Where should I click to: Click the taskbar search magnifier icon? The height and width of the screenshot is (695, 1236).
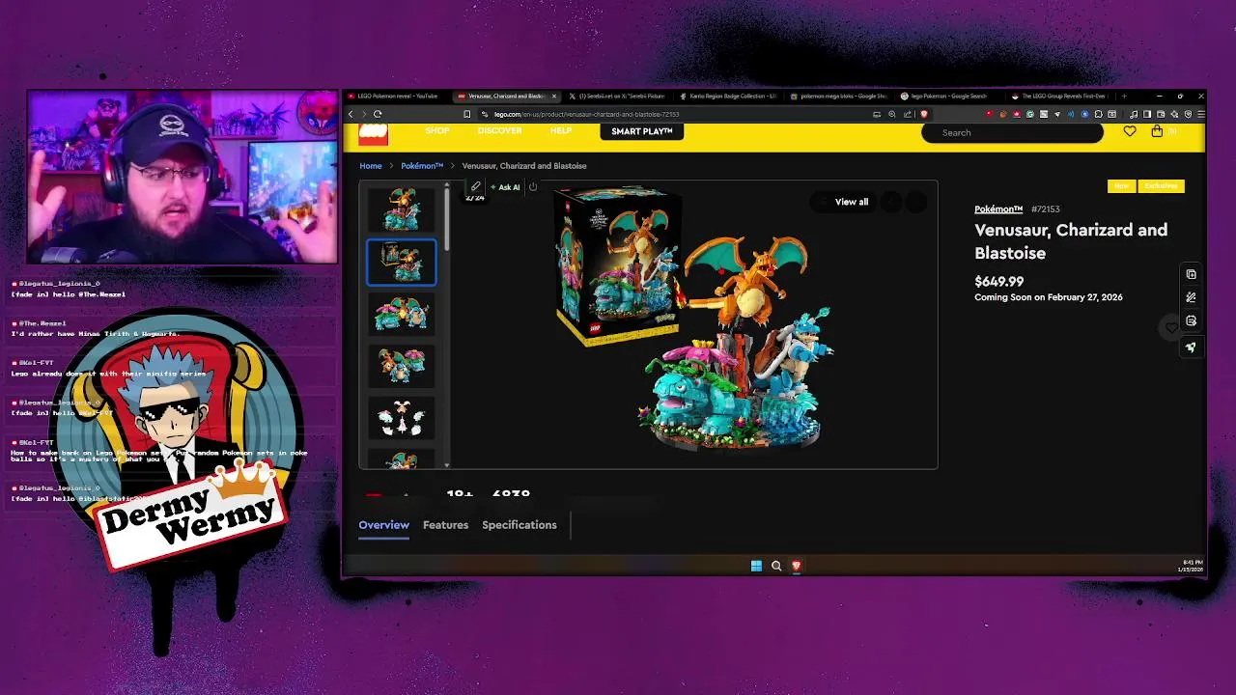[x=776, y=566]
